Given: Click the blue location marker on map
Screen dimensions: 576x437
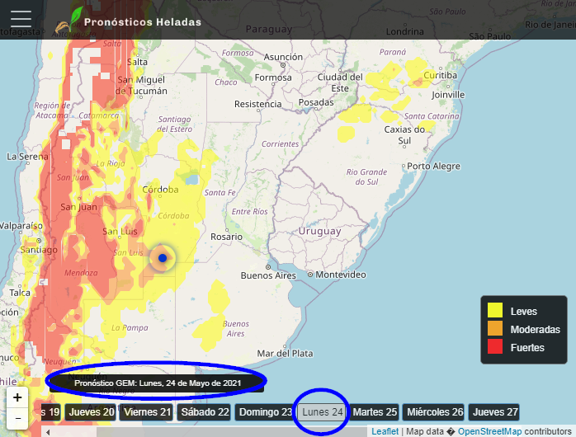Looking at the screenshot, I should click(x=163, y=258).
